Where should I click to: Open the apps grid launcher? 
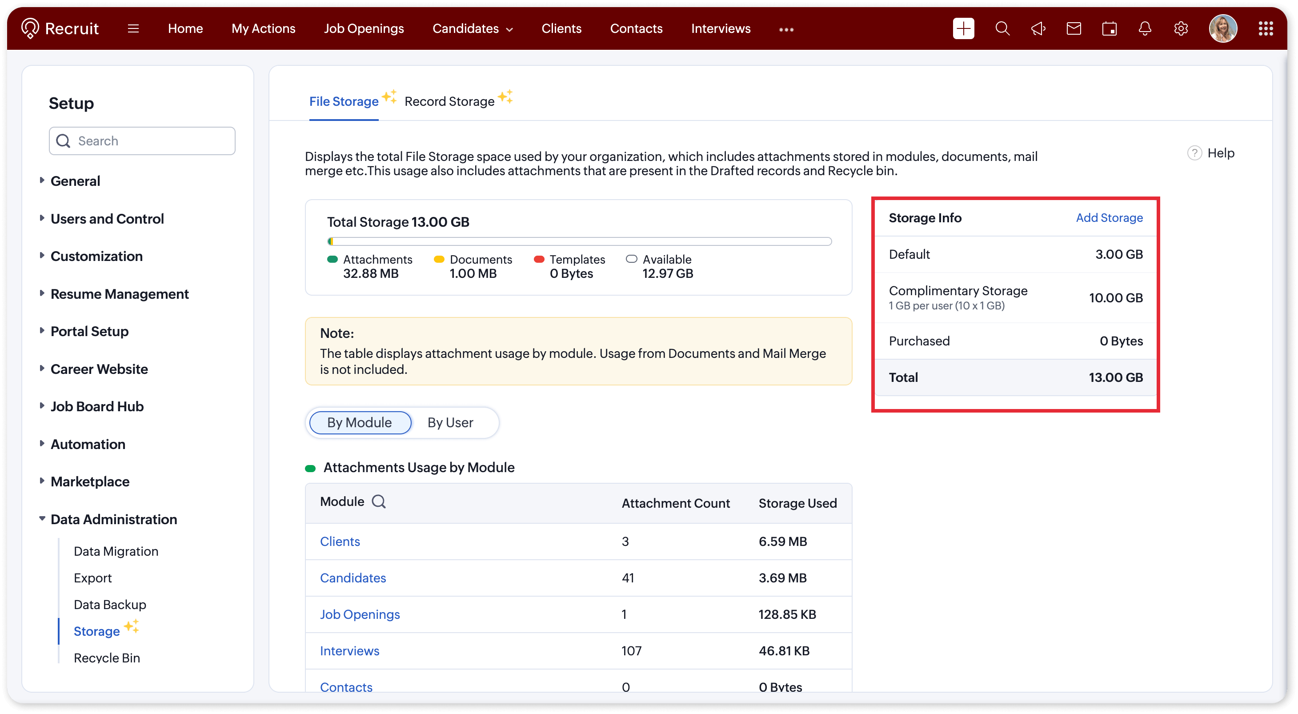coord(1266,29)
